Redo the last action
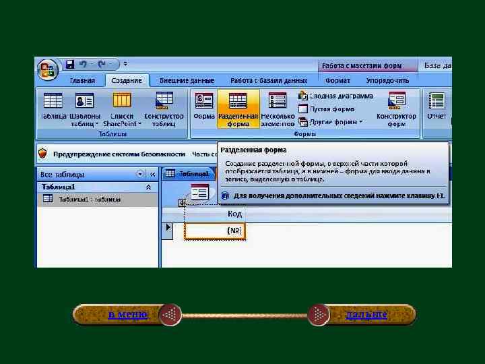 [x=102, y=64]
